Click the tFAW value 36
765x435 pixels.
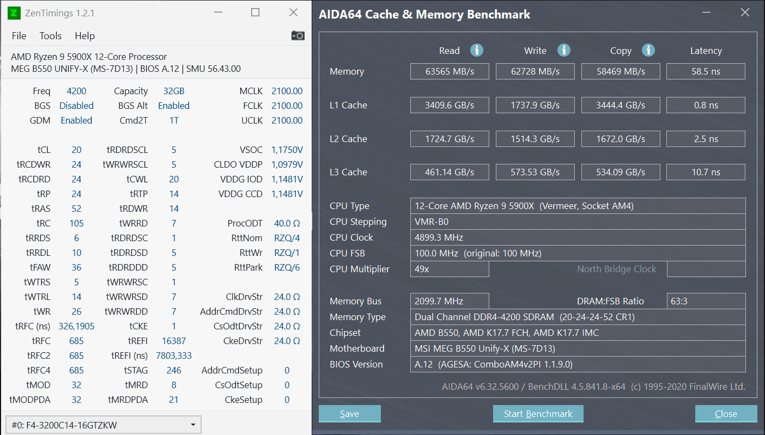point(76,267)
